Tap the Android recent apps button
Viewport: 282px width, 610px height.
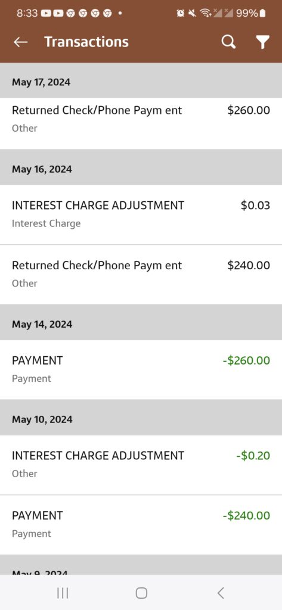coord(63,593)
